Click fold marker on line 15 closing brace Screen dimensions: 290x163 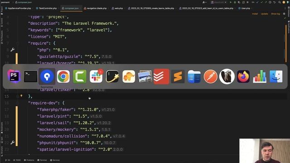pyautogui.click(x=18, y=96)
